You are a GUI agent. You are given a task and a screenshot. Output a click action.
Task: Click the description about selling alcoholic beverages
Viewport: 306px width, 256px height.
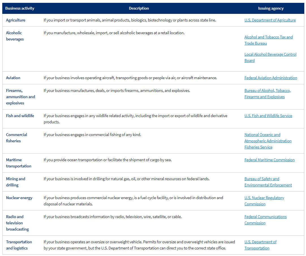(x=114, y=33)
